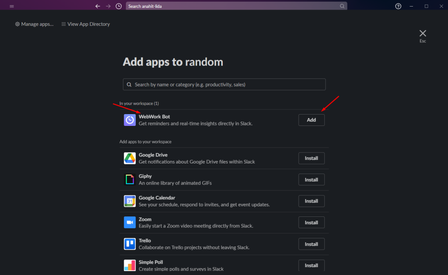Screen dimensions: 448x275
Task: Install Google Drive
Action: 311,158
